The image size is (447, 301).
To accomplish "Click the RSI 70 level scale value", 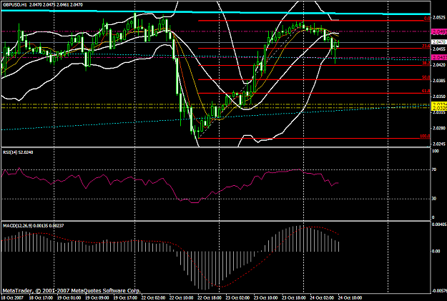I will click(434, 169).
